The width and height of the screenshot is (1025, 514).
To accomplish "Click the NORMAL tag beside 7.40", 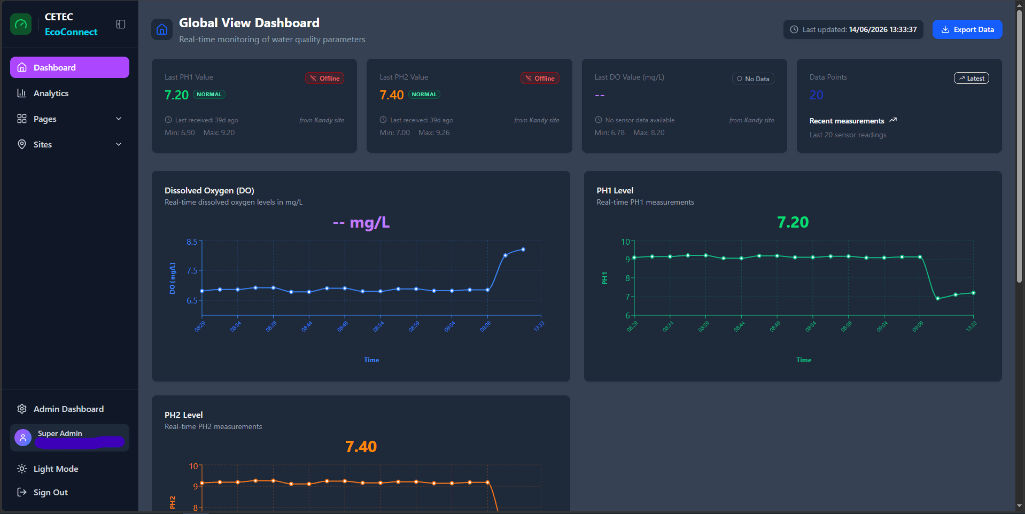I will click(424, 94).
